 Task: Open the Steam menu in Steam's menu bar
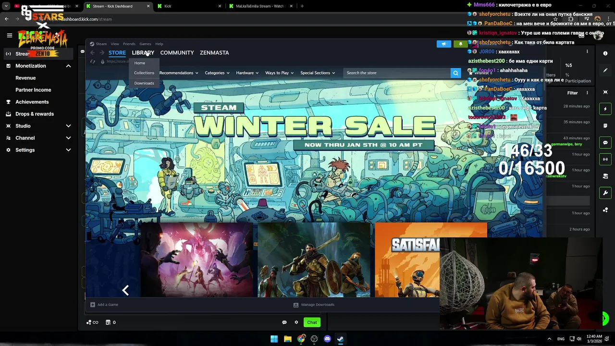point(101,44)
